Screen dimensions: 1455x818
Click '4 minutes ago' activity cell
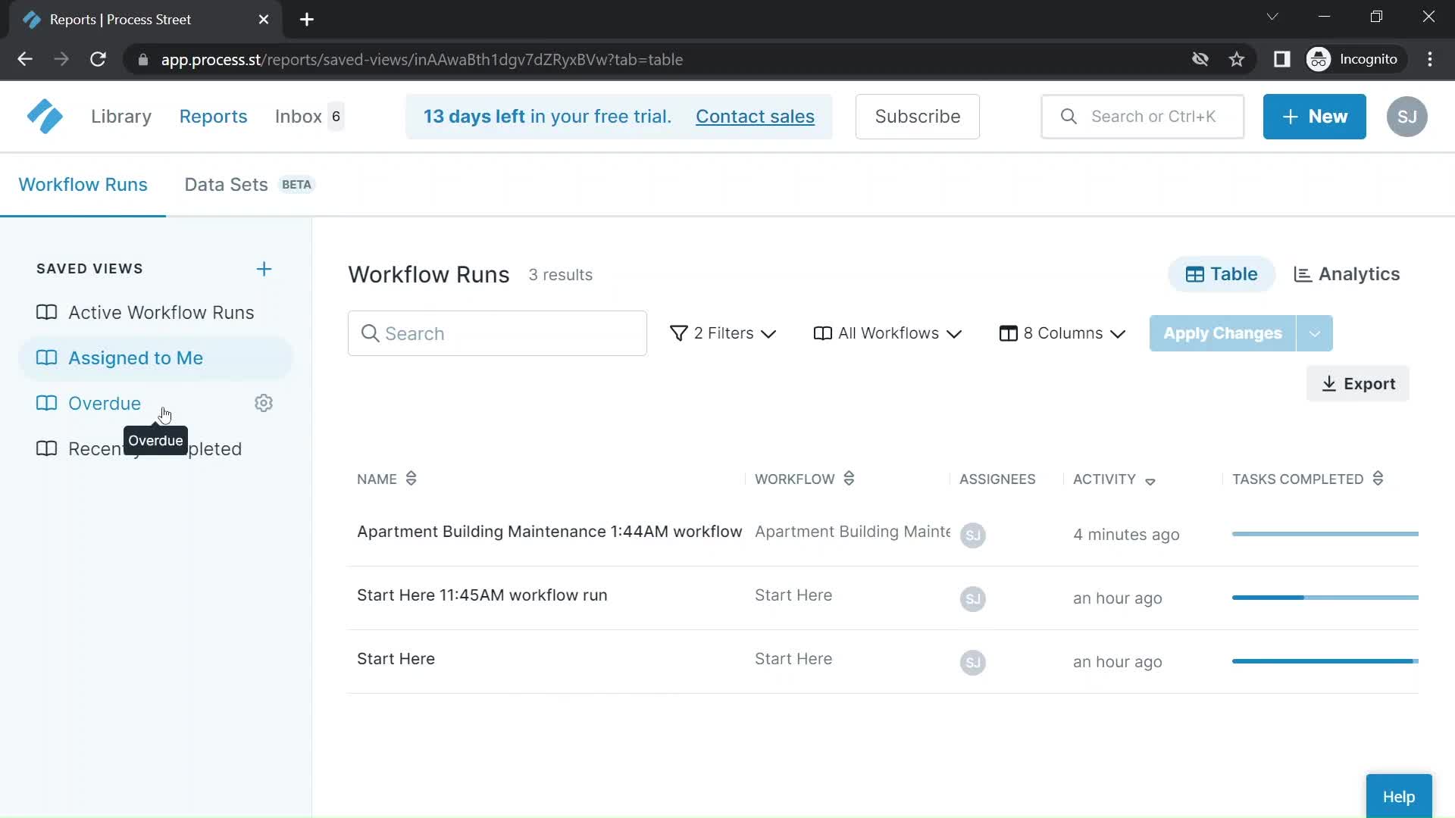[1126, 535]
